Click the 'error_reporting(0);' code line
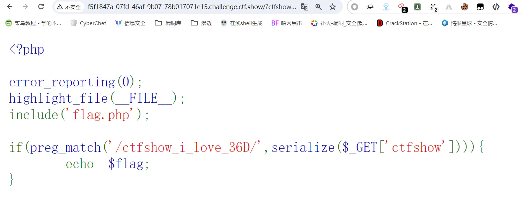This screenshot has width=522, height=210. tap(76, 82)
